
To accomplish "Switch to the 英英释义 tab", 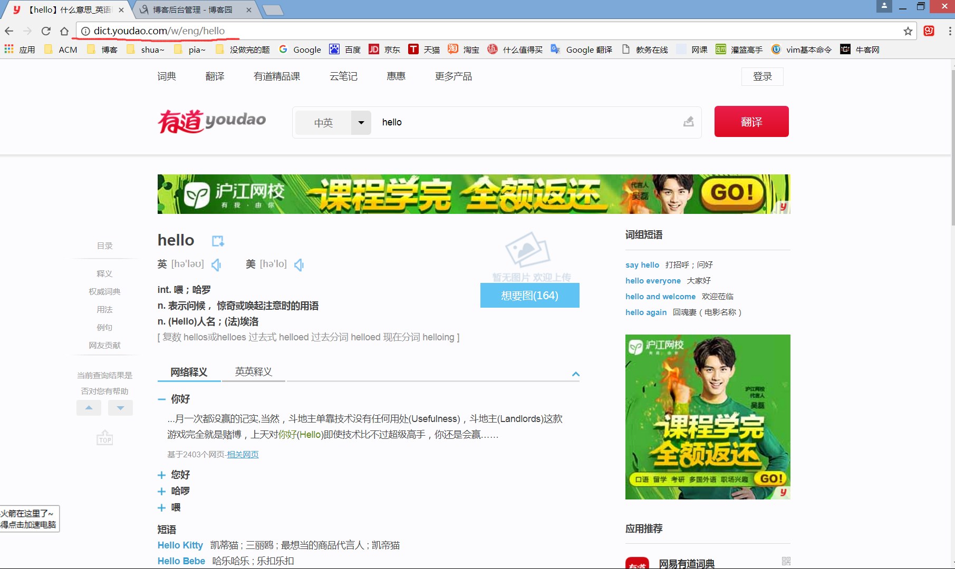I will click(254, 372).
